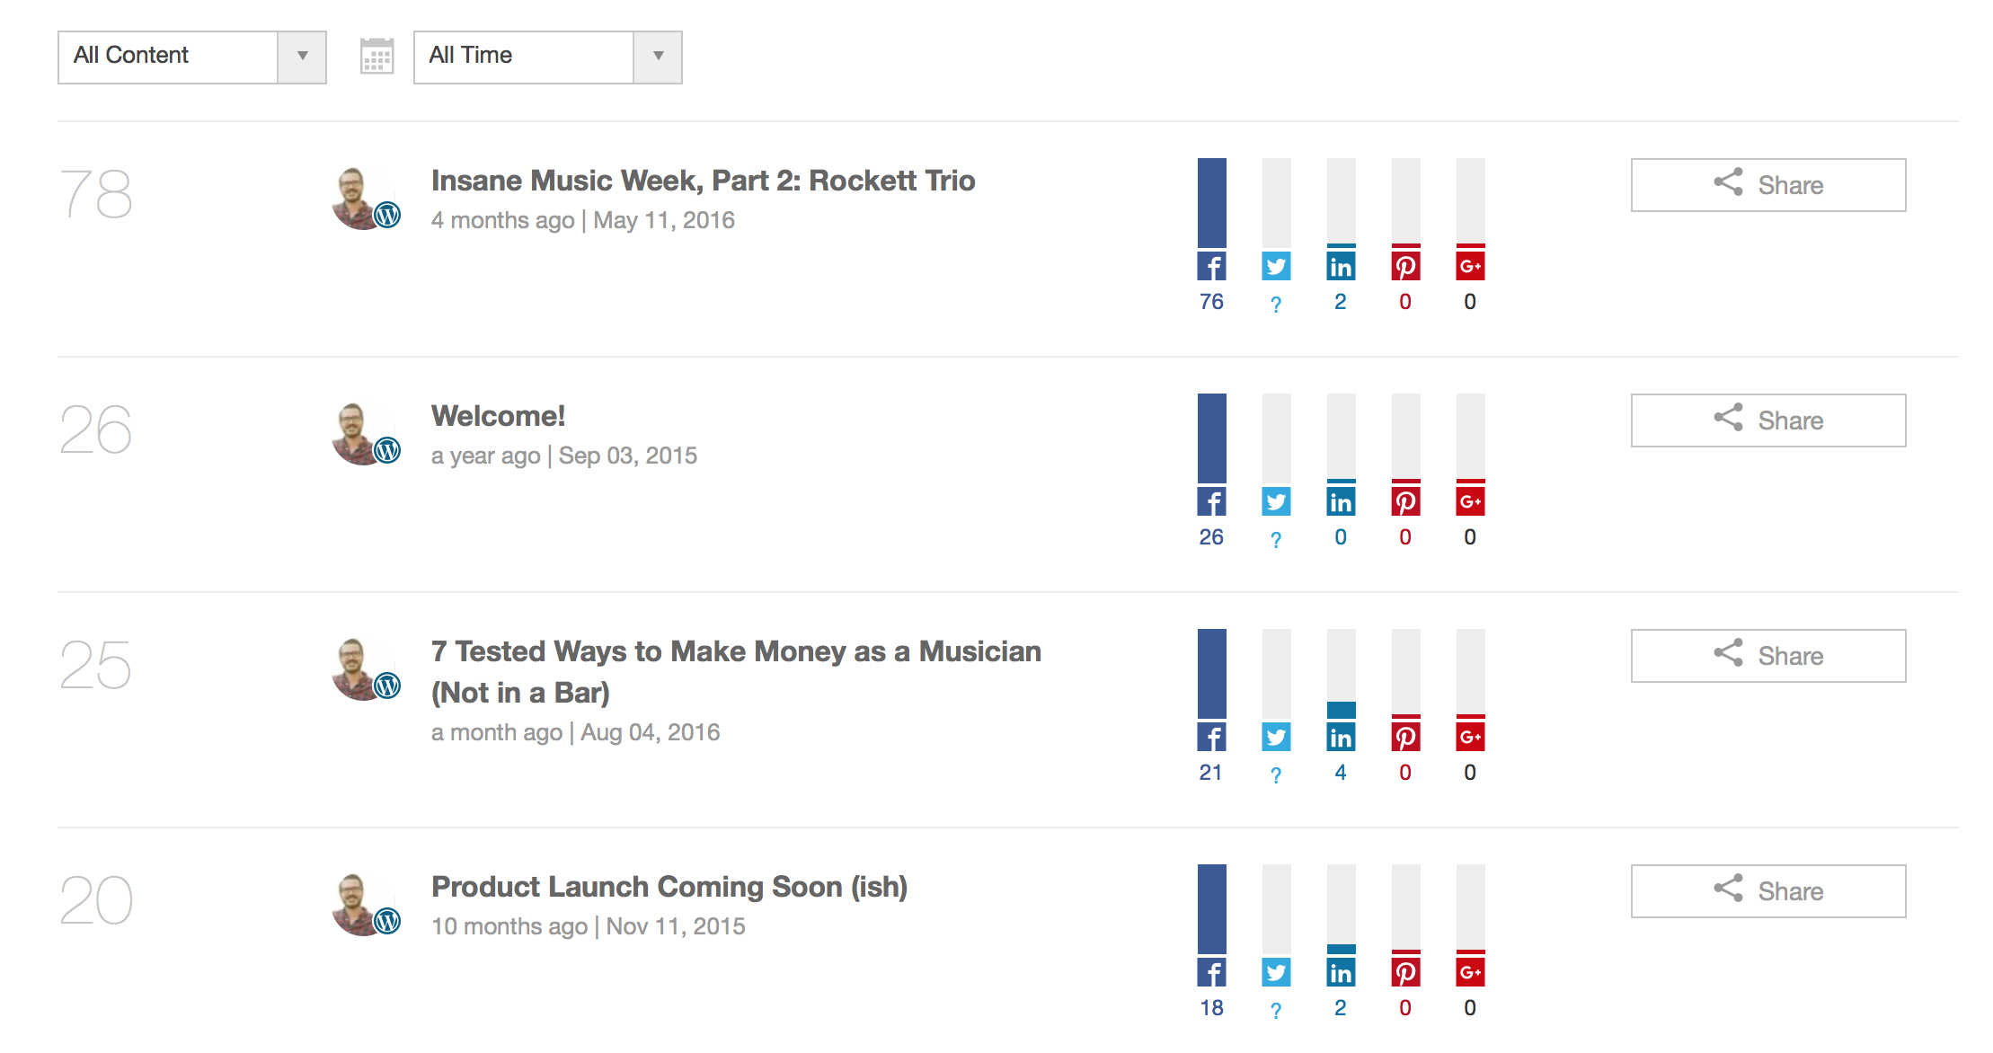Click the Twitter question mark count on Product Launch
Viewport: 1993px width, 1053px height.
1276,1010
